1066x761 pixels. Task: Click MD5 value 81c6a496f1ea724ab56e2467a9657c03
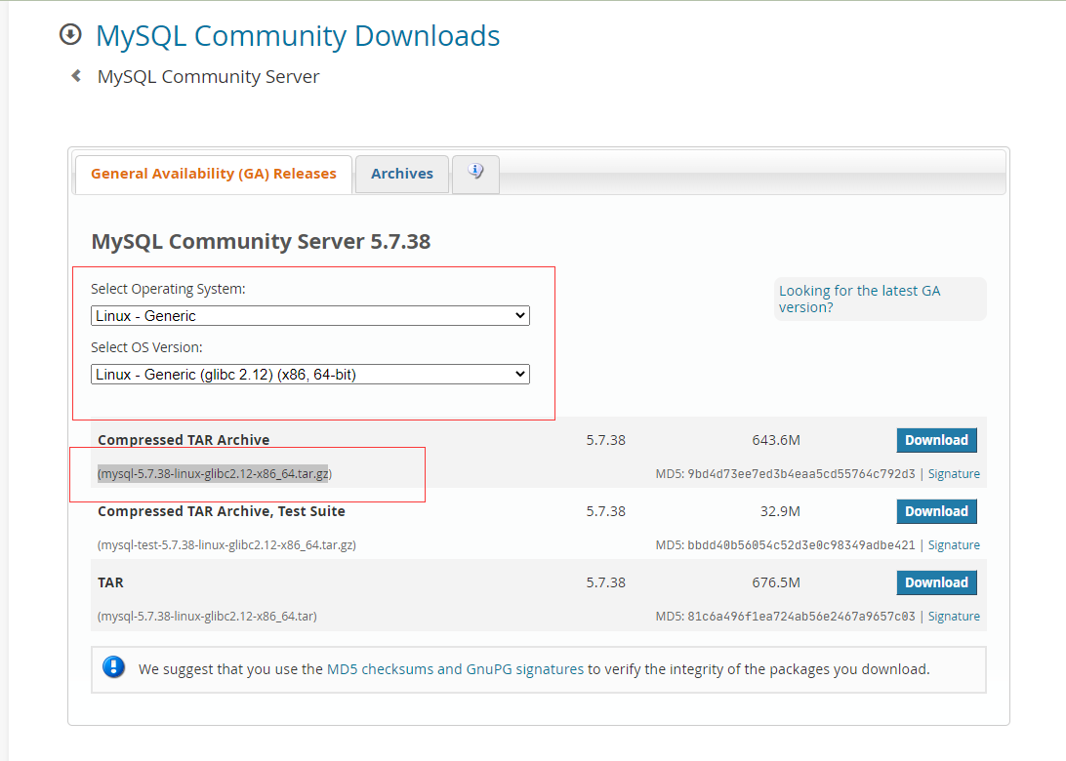pyautogui.click(x=801, y=617)
